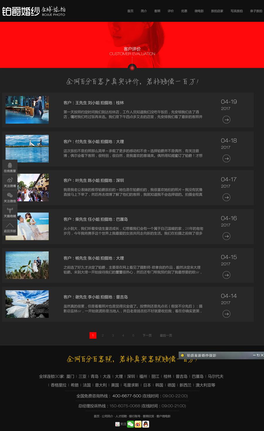
Task: Open the 旅拍店家 navigation menu item
Action: (217, 11)
